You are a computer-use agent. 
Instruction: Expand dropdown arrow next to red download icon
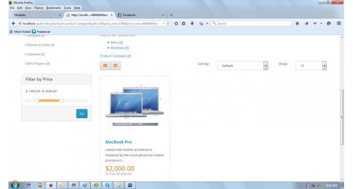click(207, 23)
